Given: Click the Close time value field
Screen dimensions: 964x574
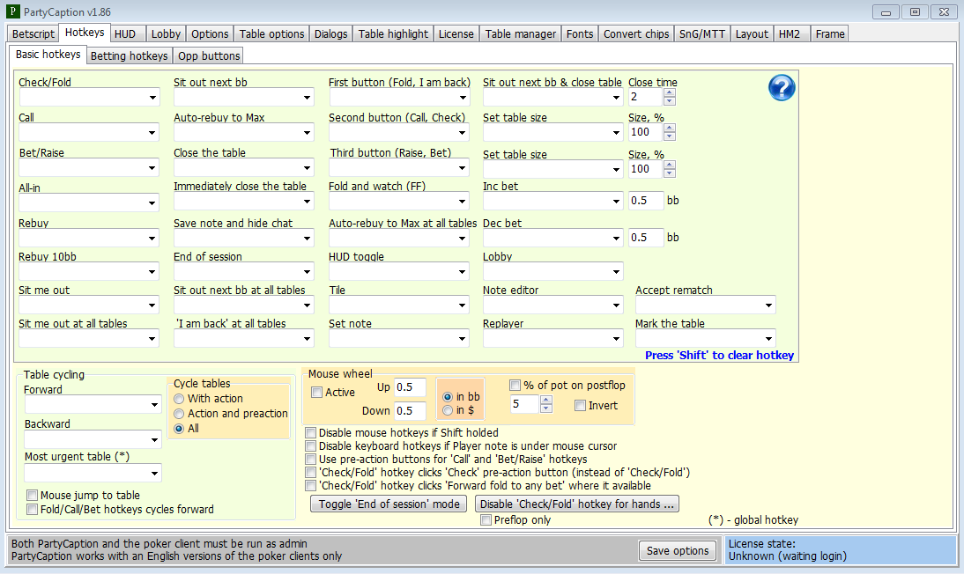Looking at the screenshot, I should 646,97.
